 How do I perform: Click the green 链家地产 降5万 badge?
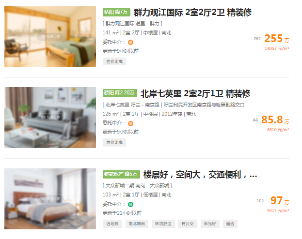click(121, 174)
